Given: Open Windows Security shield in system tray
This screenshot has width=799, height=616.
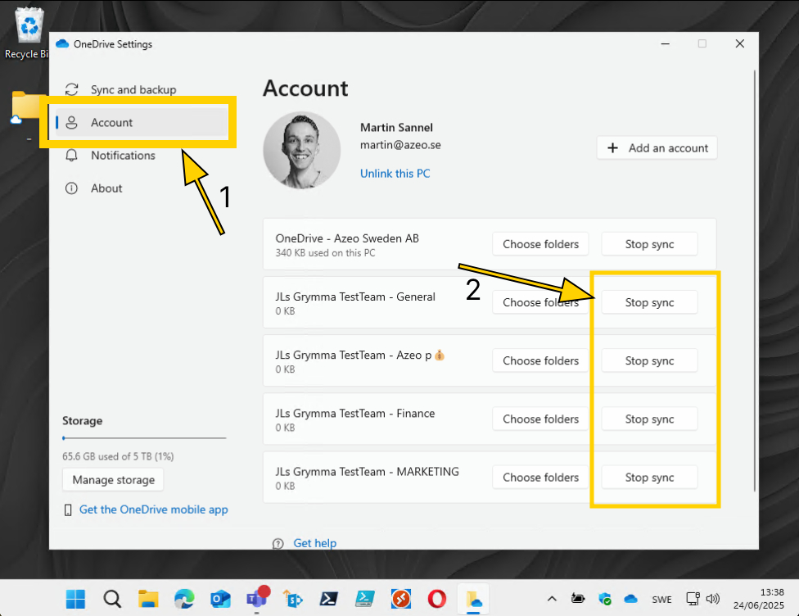Looking at the screenshot, I should [x=604, y=599].
